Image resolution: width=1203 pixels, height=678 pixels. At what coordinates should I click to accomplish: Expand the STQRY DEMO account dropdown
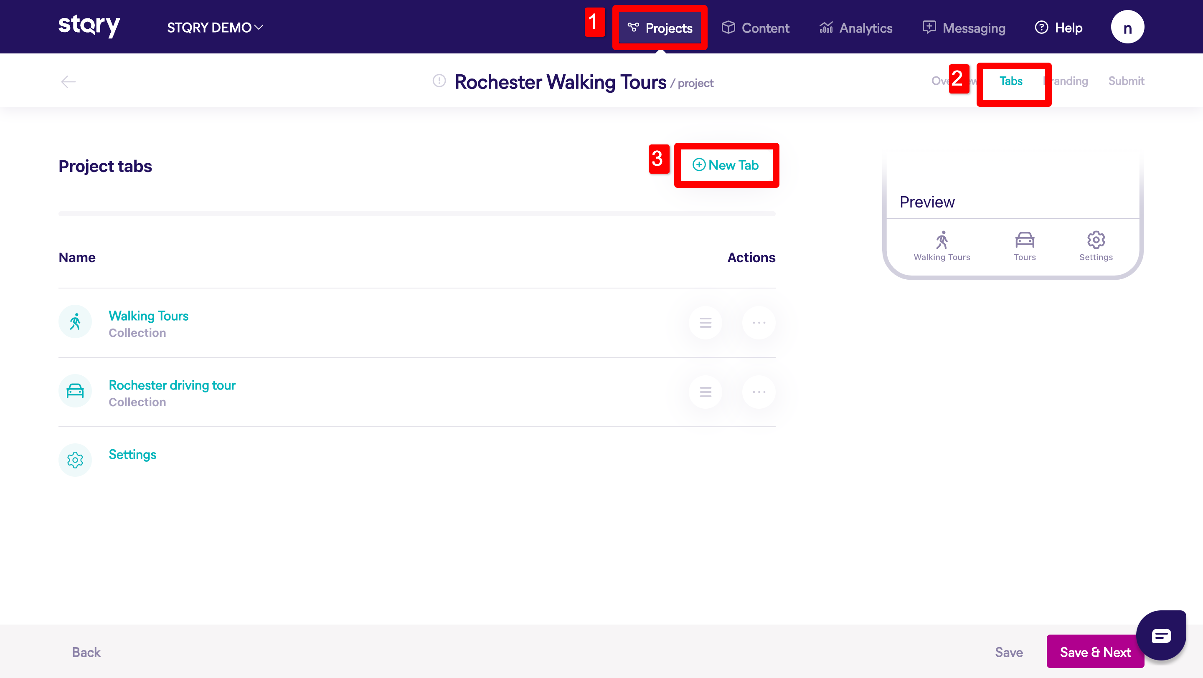tap(215, 28)
